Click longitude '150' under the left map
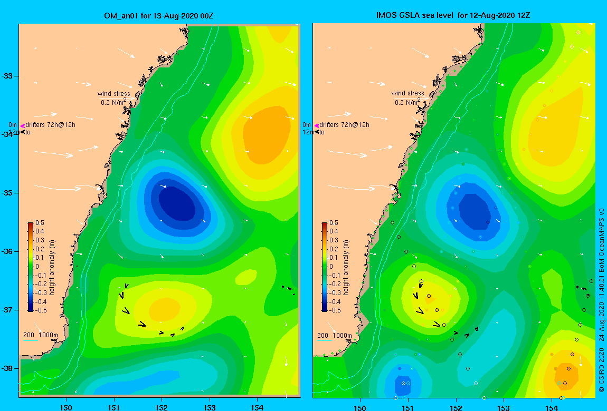Viewport: 607px width, 411px height. (66, 407)
